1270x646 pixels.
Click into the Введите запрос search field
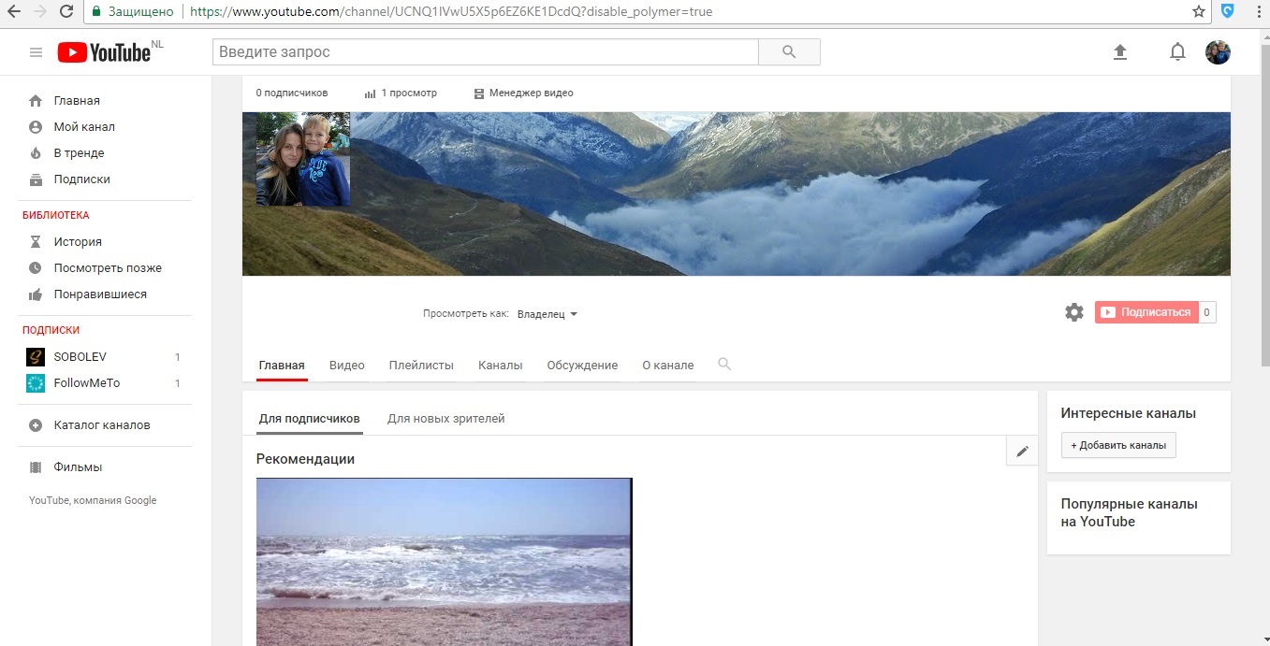pos(486,52)
